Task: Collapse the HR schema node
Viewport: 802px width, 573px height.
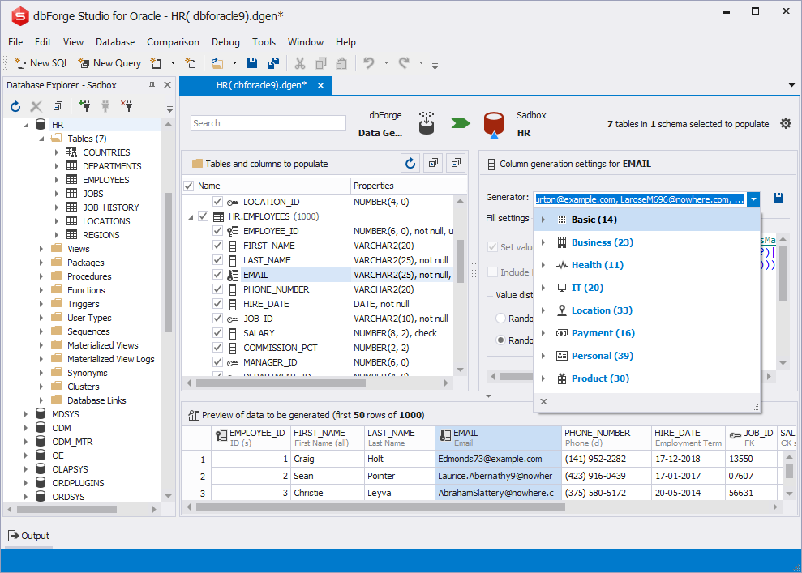Action: click(26, 125)
